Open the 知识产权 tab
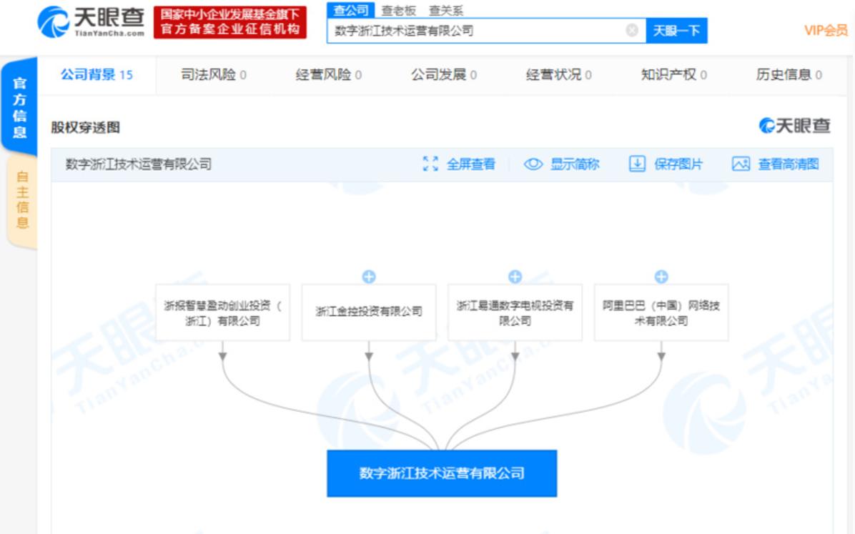 (673, 75)
